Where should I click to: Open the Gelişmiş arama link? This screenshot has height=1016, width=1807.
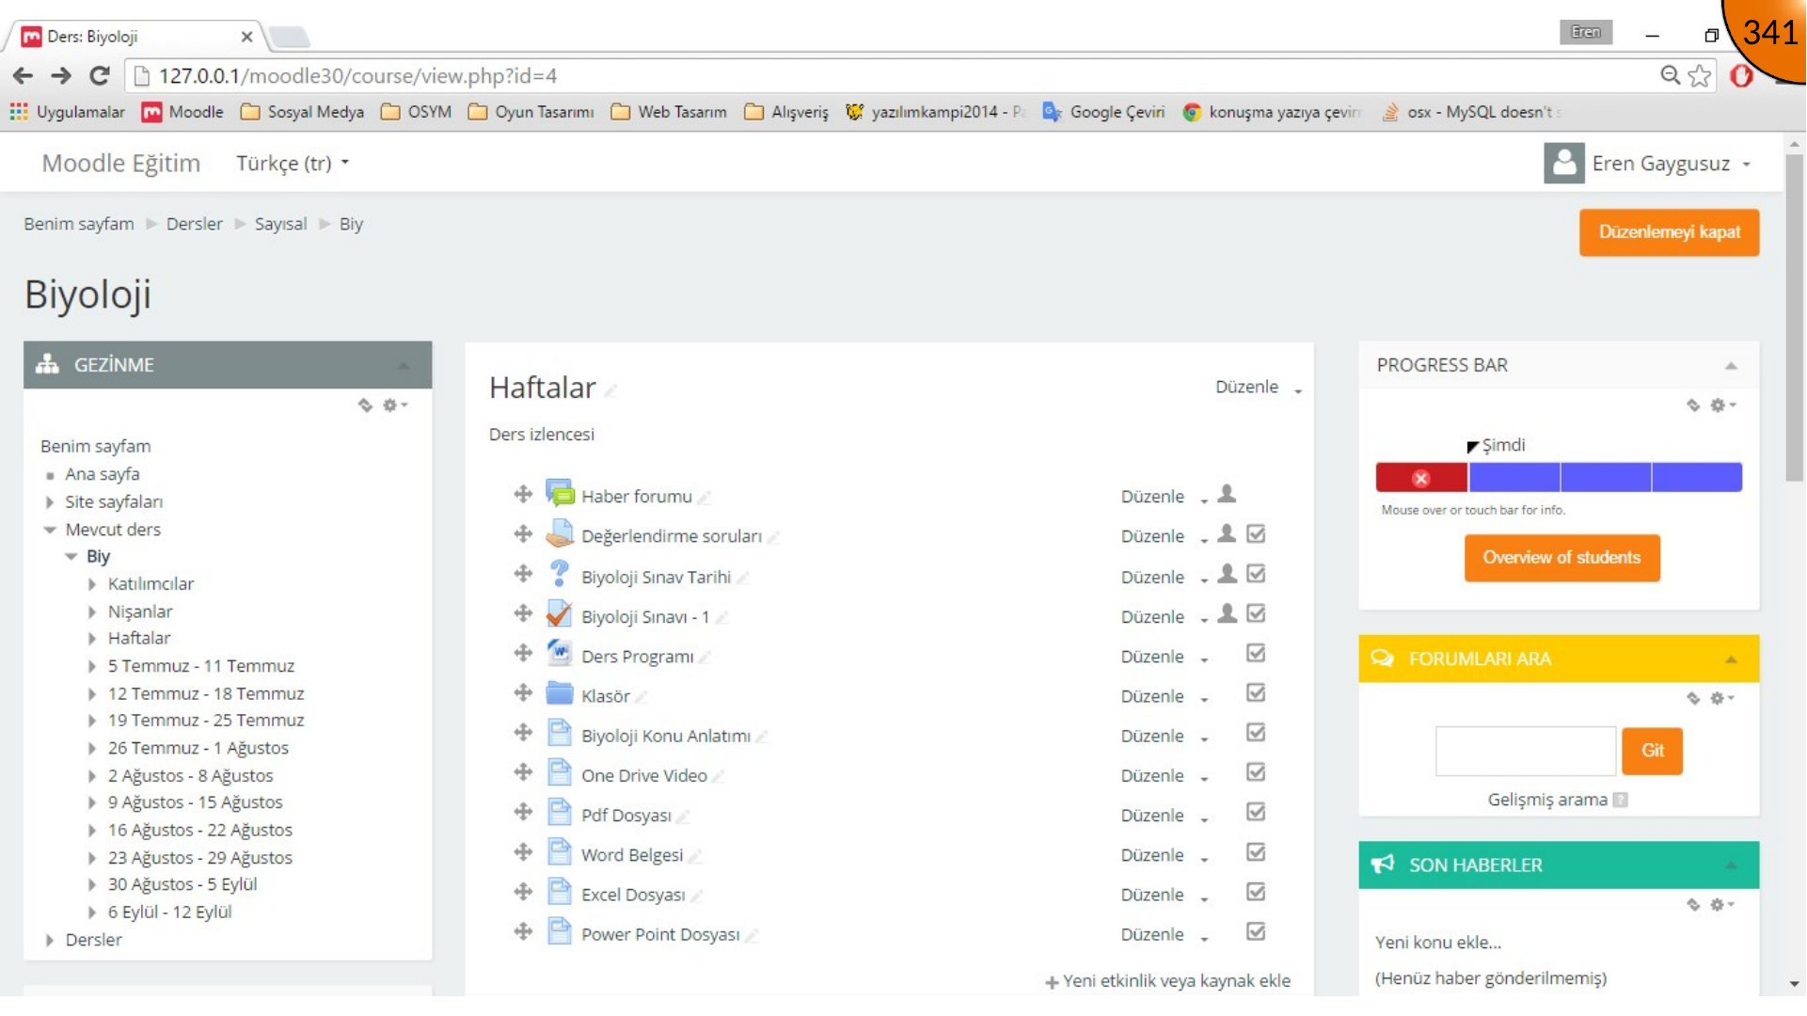[1546, 801]
